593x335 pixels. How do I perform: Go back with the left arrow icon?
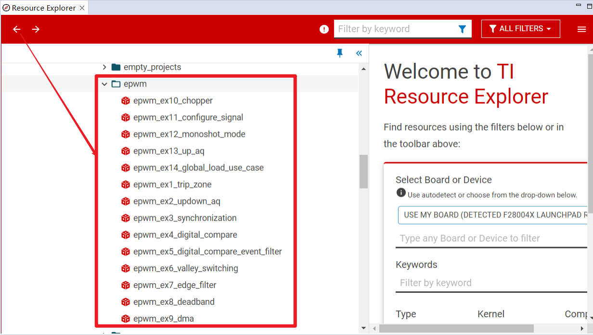point(17,29)
